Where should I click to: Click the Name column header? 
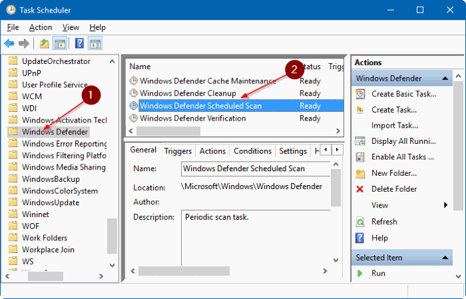tap(140, 67)
